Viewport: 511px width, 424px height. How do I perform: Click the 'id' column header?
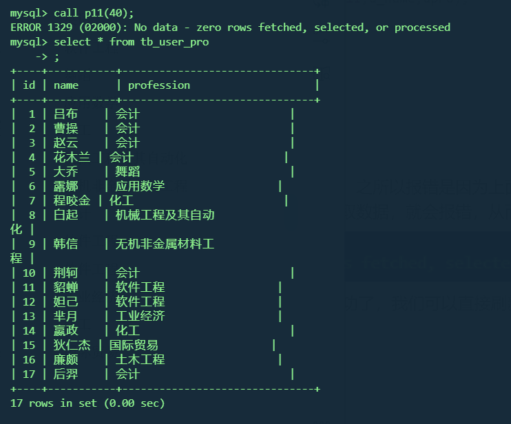coord(29,85)
